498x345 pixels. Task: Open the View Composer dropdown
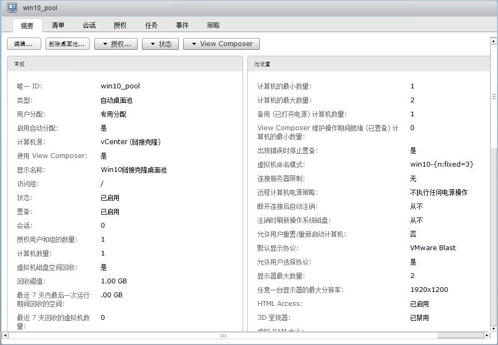(x=221, y=44)
